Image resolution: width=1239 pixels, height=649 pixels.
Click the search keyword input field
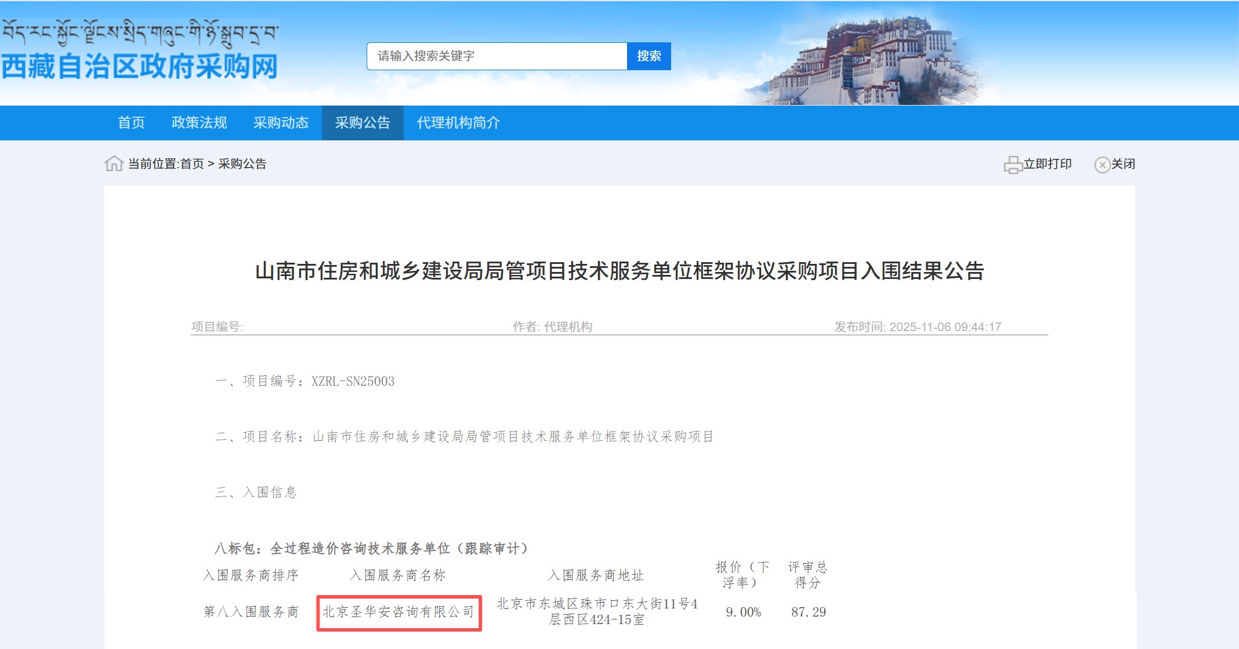(496, 56)
